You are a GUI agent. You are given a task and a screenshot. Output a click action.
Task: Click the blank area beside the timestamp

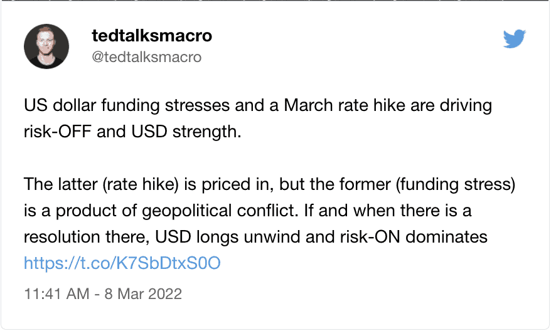pos(351,294)
